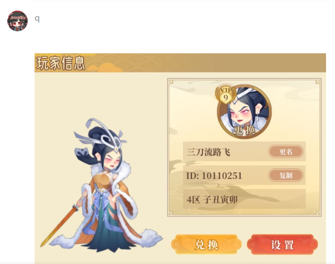
Task: Select the server row 4区 子丑寅卯
Action: pyautogui.click(x=244, y=199)
